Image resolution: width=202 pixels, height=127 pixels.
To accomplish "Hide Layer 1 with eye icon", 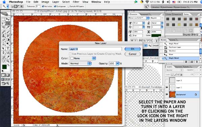I will click(167, 87).
